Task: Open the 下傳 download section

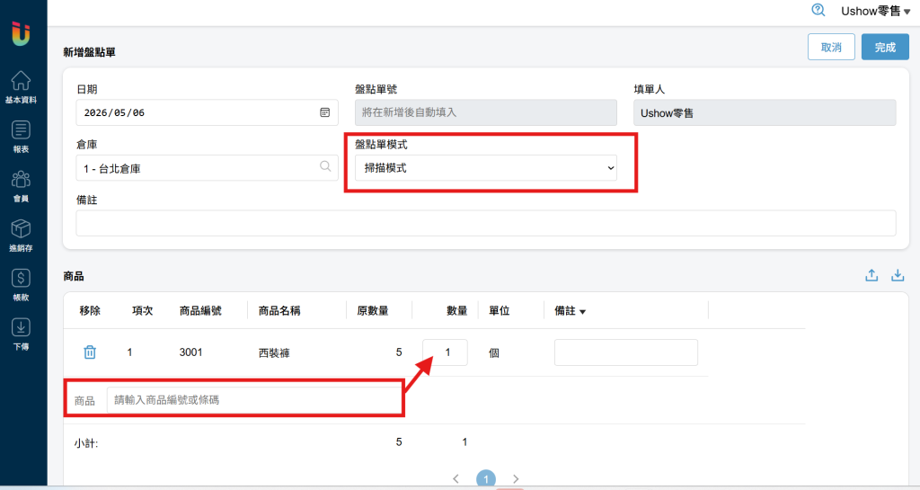Action: [22, 334]
